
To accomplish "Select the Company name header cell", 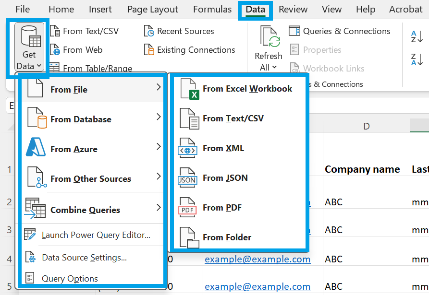I will (362, 169).
